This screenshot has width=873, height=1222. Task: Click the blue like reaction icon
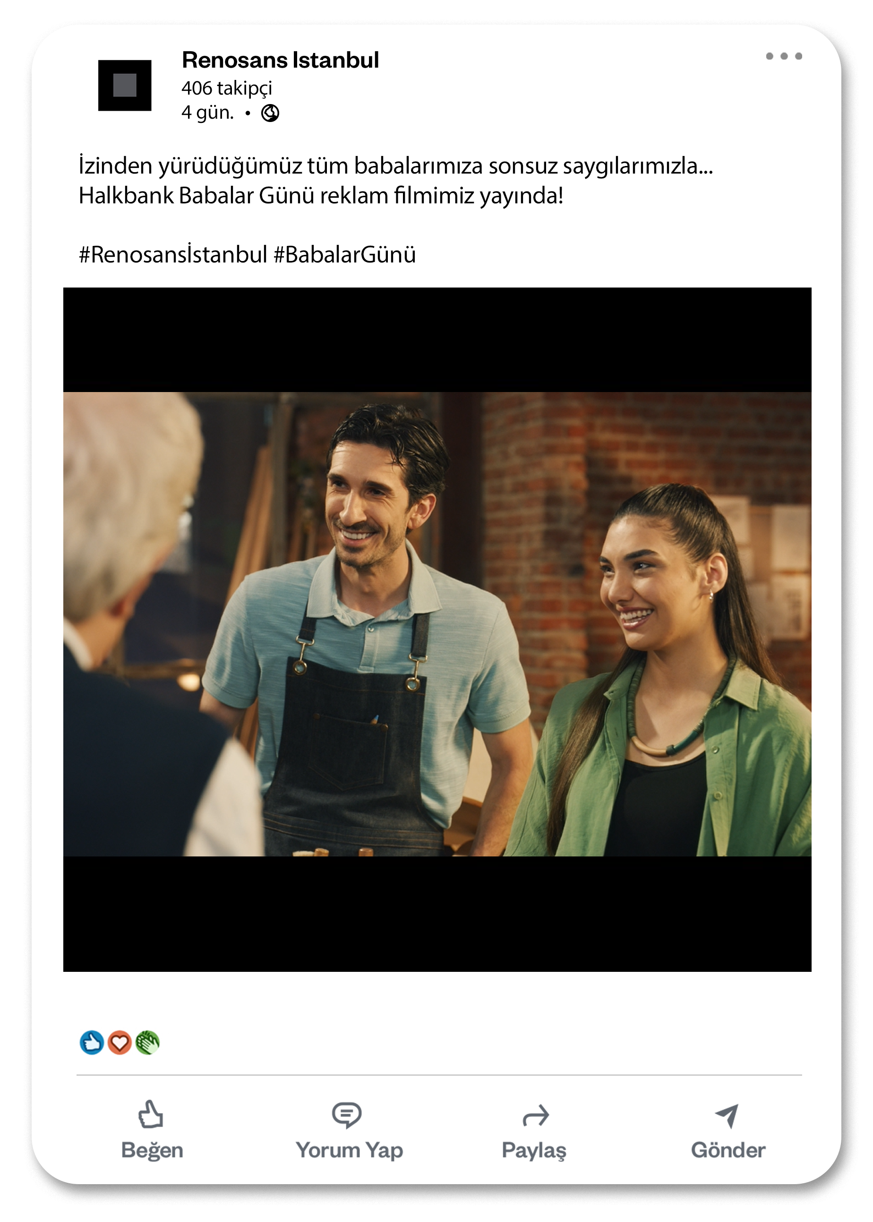(91, 1042)
